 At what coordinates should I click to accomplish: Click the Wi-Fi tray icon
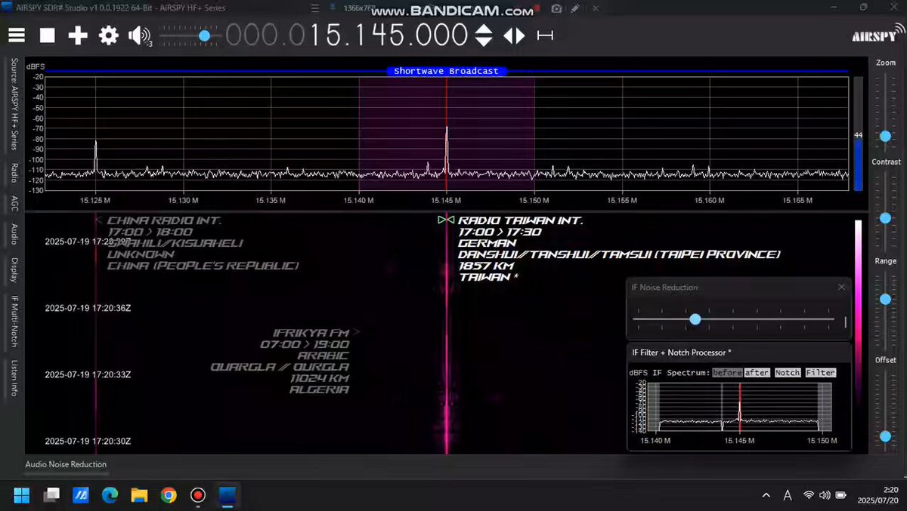(x=809, y=495)
